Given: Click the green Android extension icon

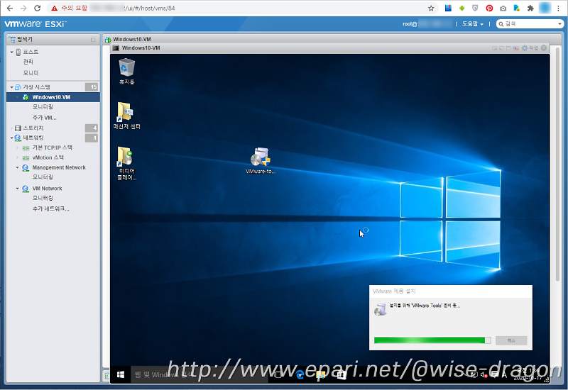Looking at the screenshot, I should coord(462,8).
